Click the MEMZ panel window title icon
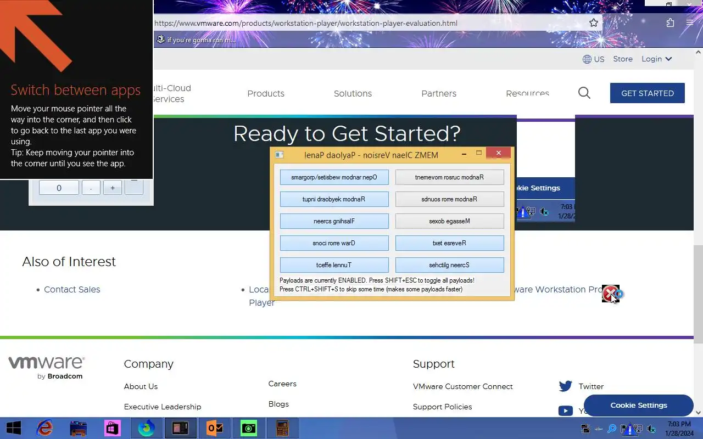Viewport: 703px width, 439px height. click(x=279, y=155)
